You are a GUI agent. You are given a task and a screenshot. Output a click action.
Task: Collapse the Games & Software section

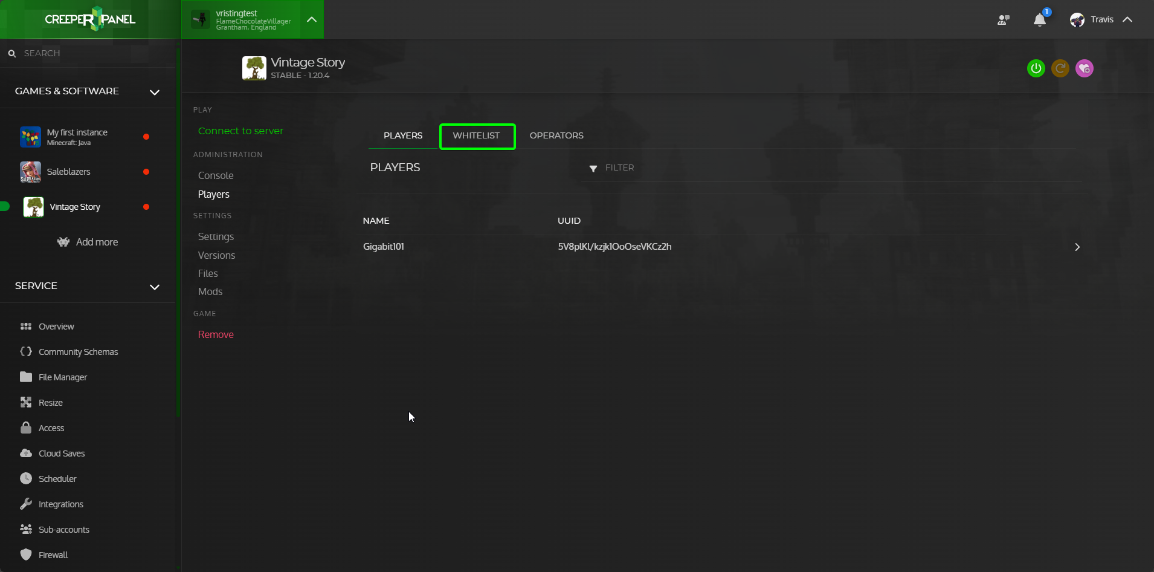point(155,92)
